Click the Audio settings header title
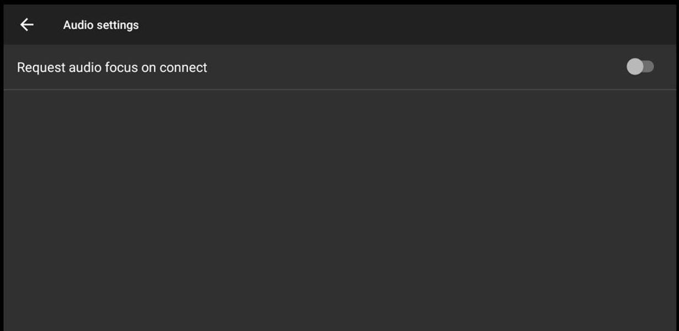This screenshot has width=679, height=331. coord(101,25)
